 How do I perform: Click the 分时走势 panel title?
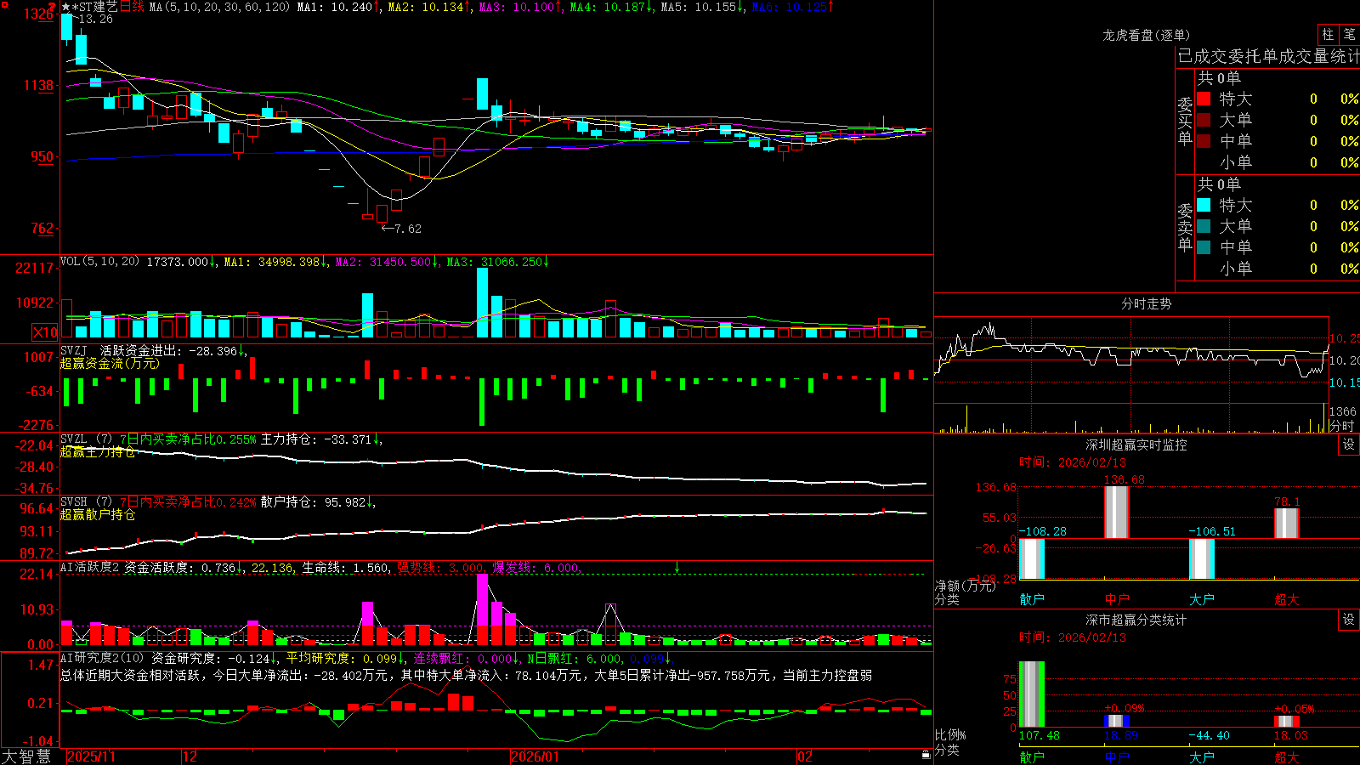[x=1146, y=303]
